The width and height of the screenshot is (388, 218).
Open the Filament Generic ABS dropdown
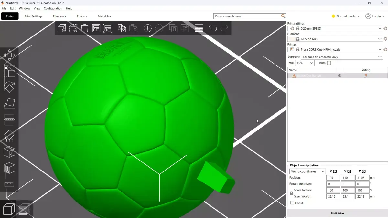point(335,39)
